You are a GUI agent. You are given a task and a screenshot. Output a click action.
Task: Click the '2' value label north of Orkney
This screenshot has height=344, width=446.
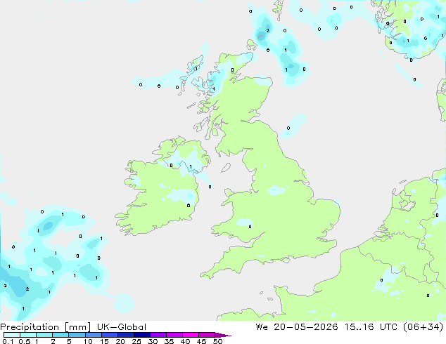coord(267,30)
